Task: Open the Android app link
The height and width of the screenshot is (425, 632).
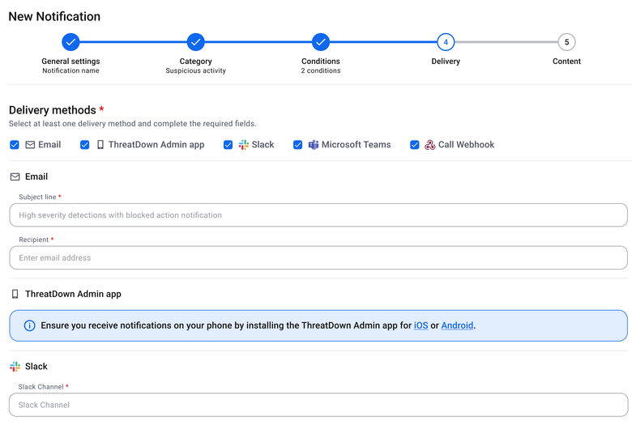Action: [x=457, y=325]
